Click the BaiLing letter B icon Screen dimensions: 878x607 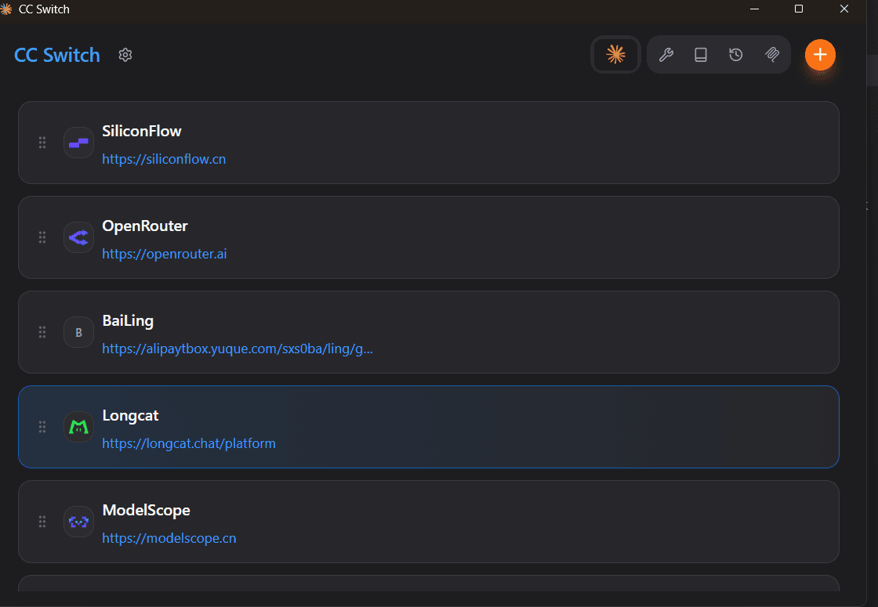tap(78, 332)
